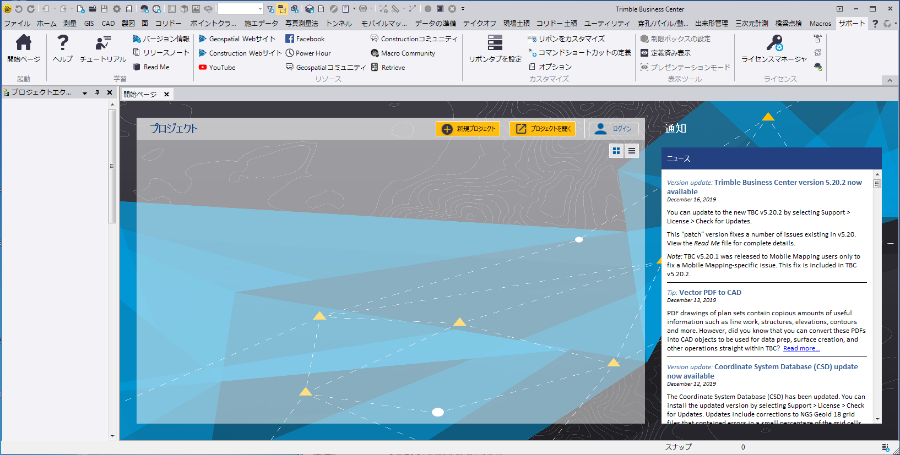Click Redo in quick access toolbar

31,9
